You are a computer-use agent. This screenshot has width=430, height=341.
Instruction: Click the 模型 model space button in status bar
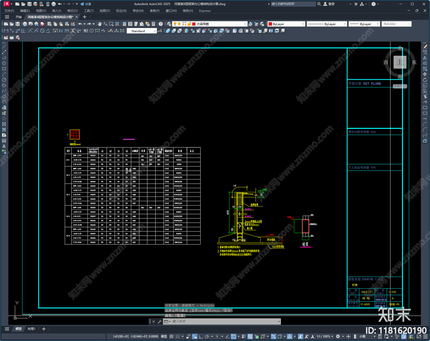tap(164, 336)
